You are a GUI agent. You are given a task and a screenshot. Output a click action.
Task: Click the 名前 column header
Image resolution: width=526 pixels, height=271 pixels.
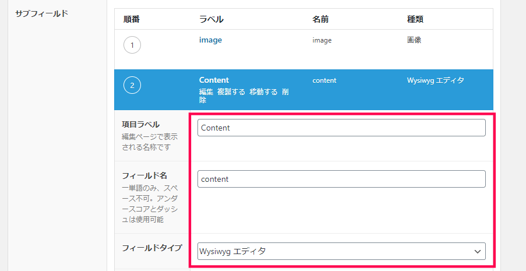[320, 19]
